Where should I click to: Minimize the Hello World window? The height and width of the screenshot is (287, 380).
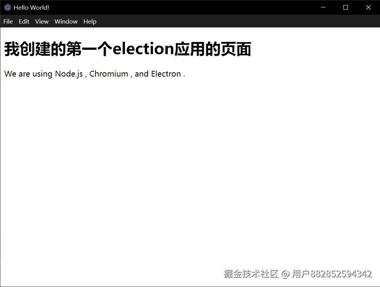[x=323, y=7]
